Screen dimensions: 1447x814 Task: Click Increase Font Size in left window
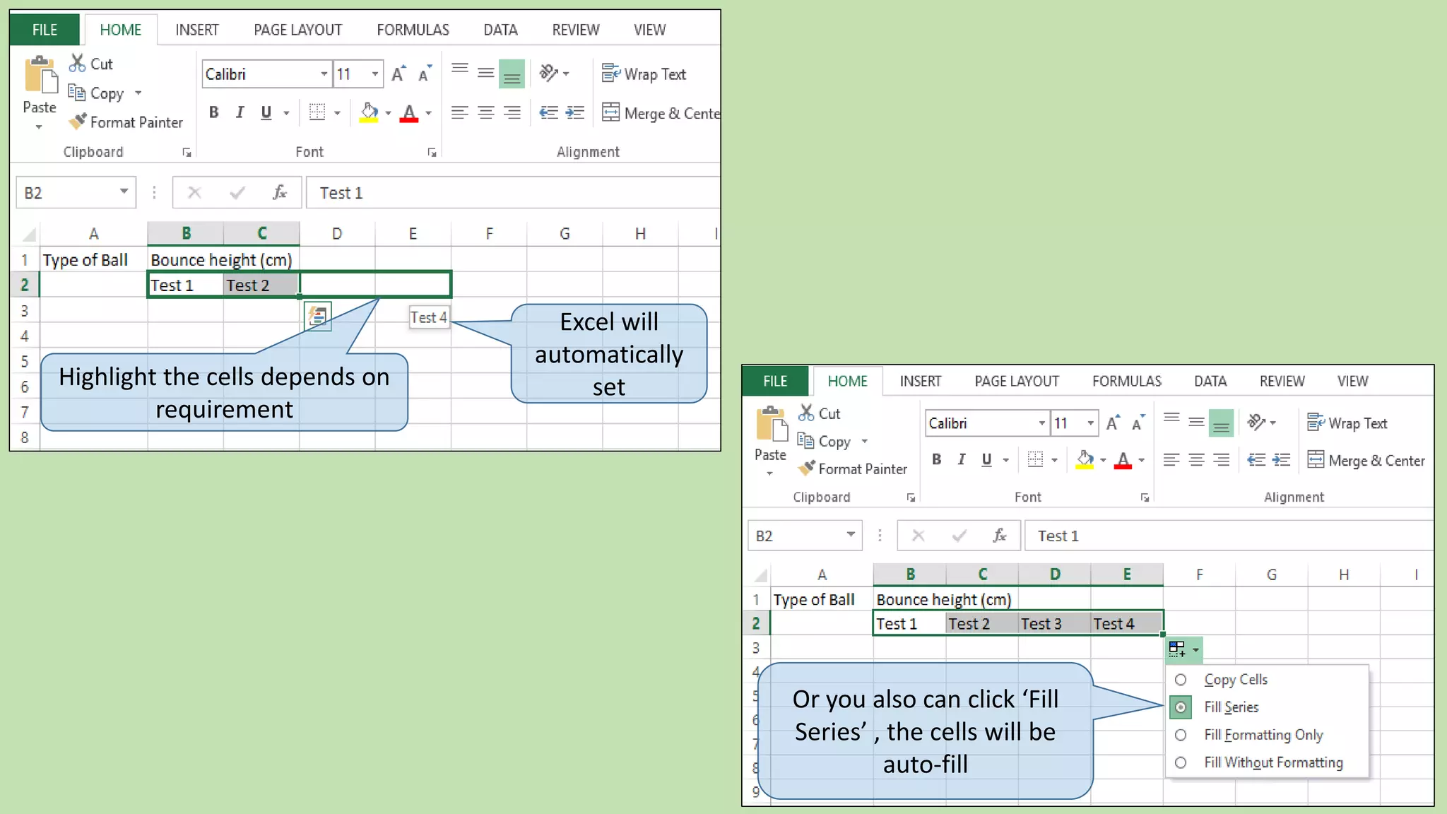(398, 73)
